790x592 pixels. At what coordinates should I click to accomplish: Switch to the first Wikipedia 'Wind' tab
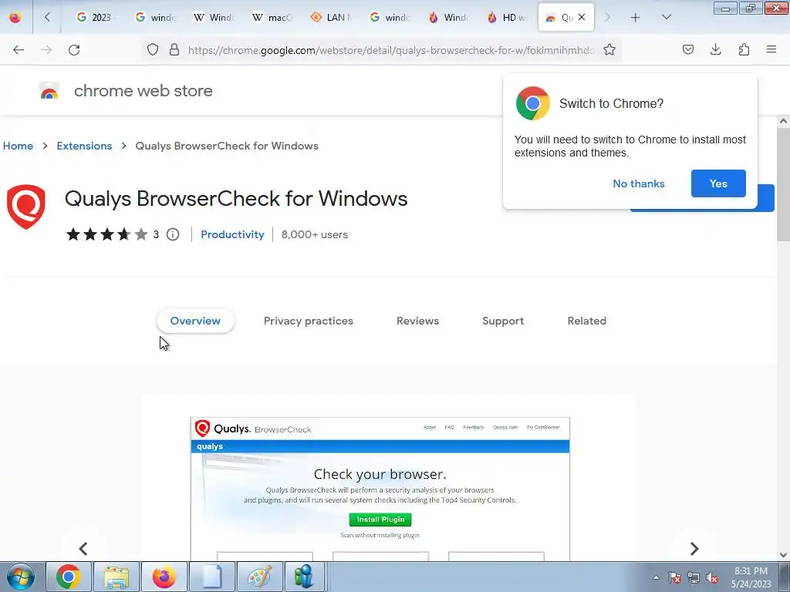coord(214,17)
